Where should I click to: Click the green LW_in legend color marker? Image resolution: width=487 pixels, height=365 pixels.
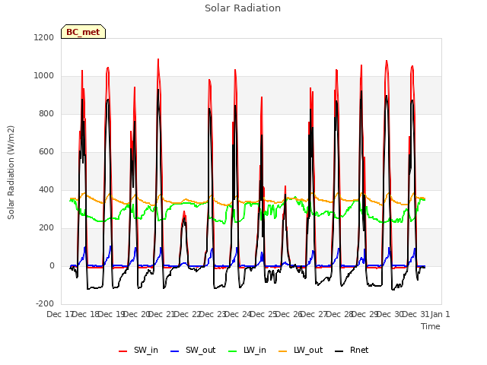point(233,351)
